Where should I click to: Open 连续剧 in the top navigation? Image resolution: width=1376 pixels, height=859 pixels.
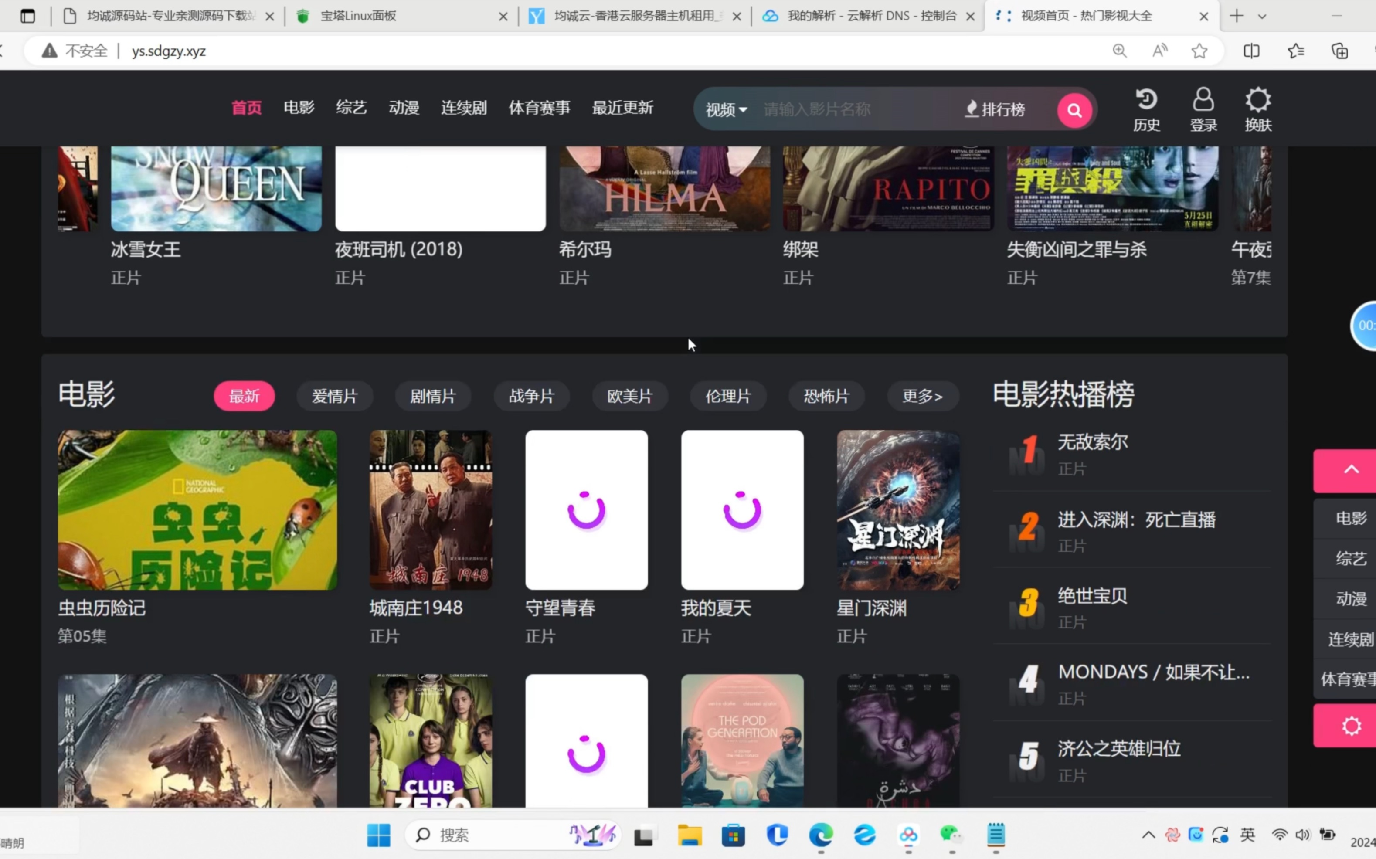tap(464, 108)
